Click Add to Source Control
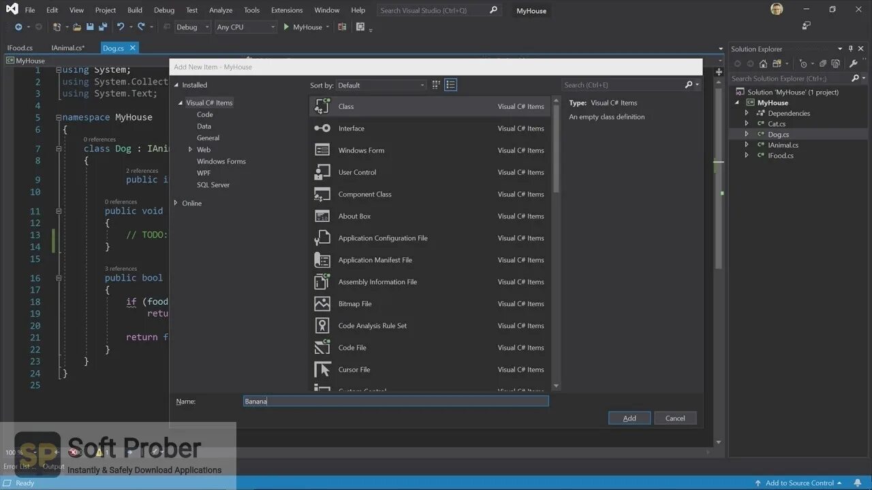This screenshot has height=490, width=872. [x=799, y=483]
